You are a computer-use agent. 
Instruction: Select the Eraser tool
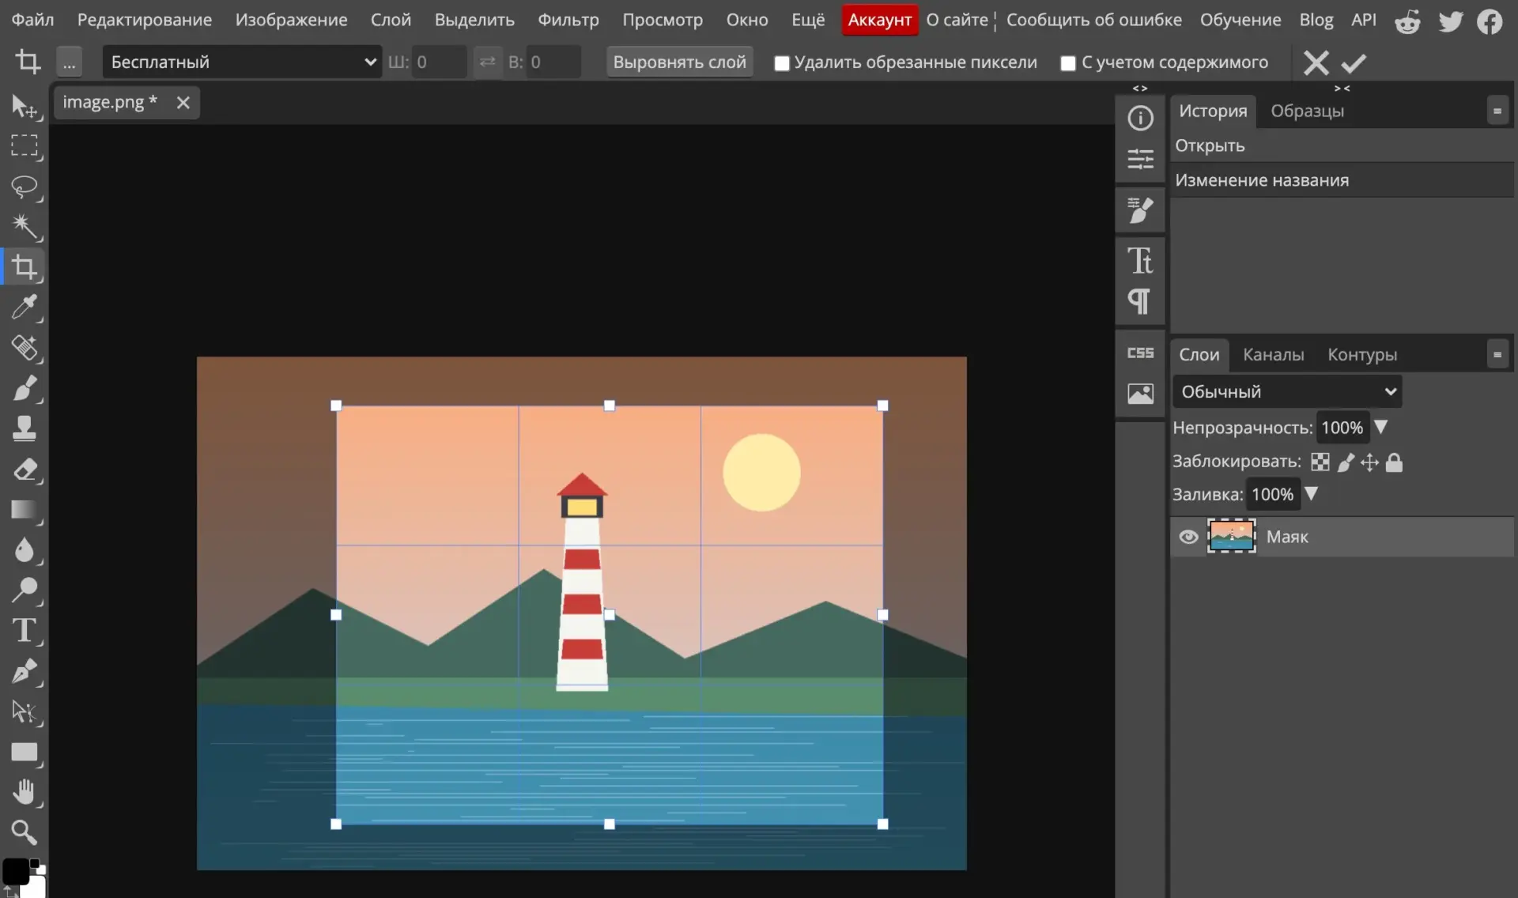click(25, 470)
